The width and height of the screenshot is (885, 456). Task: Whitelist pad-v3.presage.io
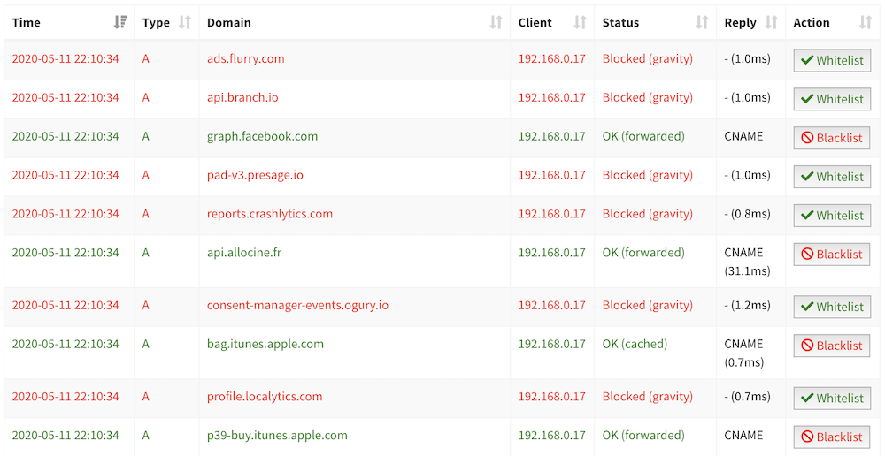[832, 177]
